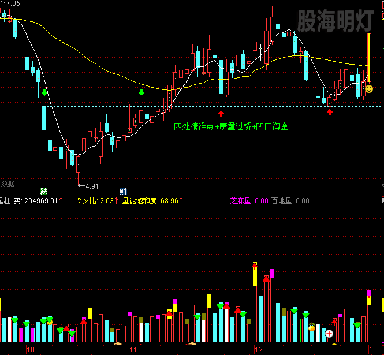
Task: Click the 今夕比: 2.03 indicator value
Action: (x=95, y=201)
